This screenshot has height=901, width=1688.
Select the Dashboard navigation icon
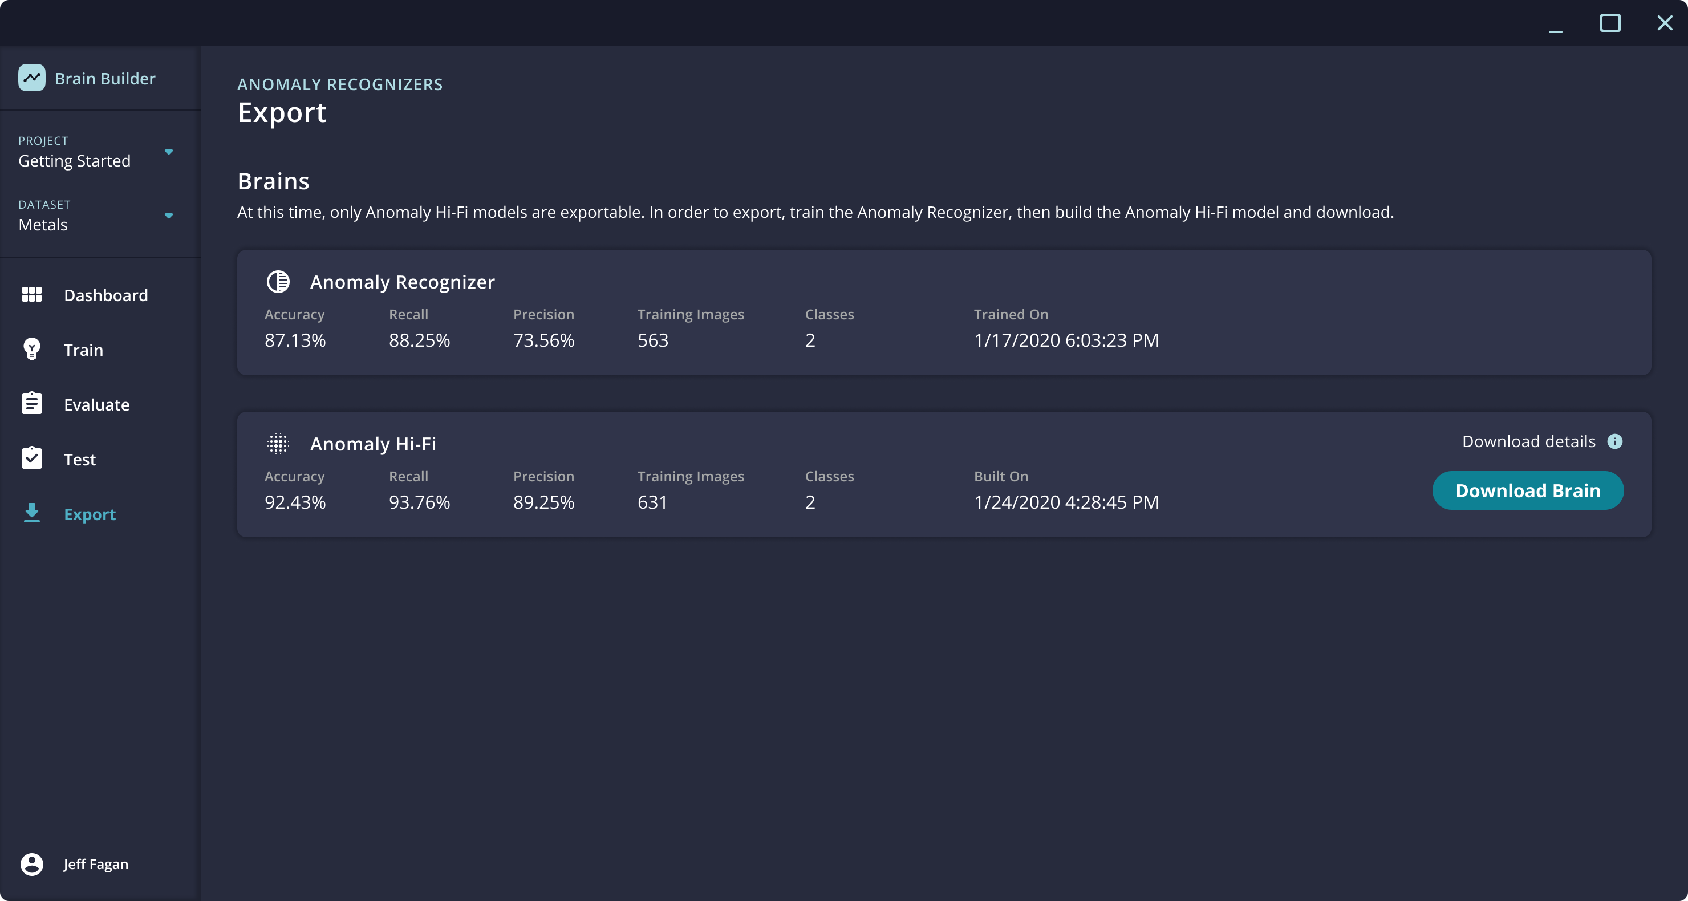point(31,294)
